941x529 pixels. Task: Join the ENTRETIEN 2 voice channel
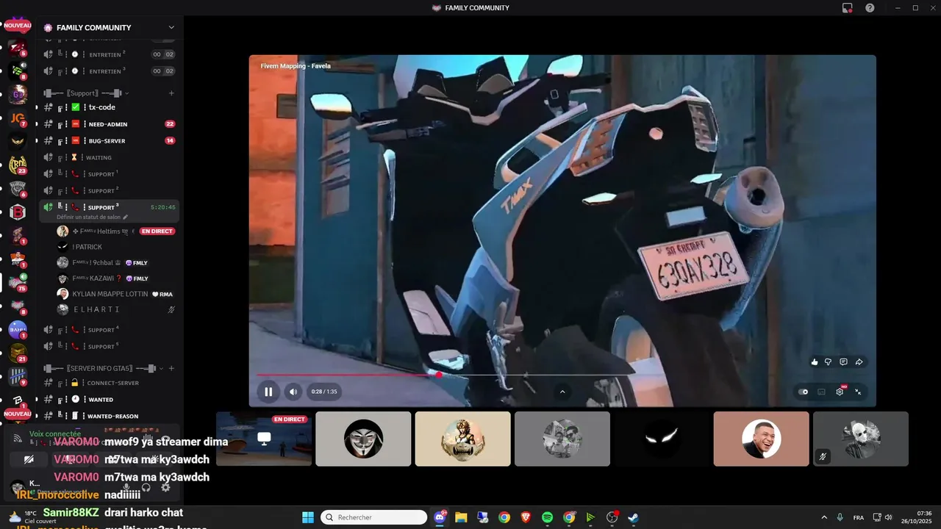pos(110,54)
